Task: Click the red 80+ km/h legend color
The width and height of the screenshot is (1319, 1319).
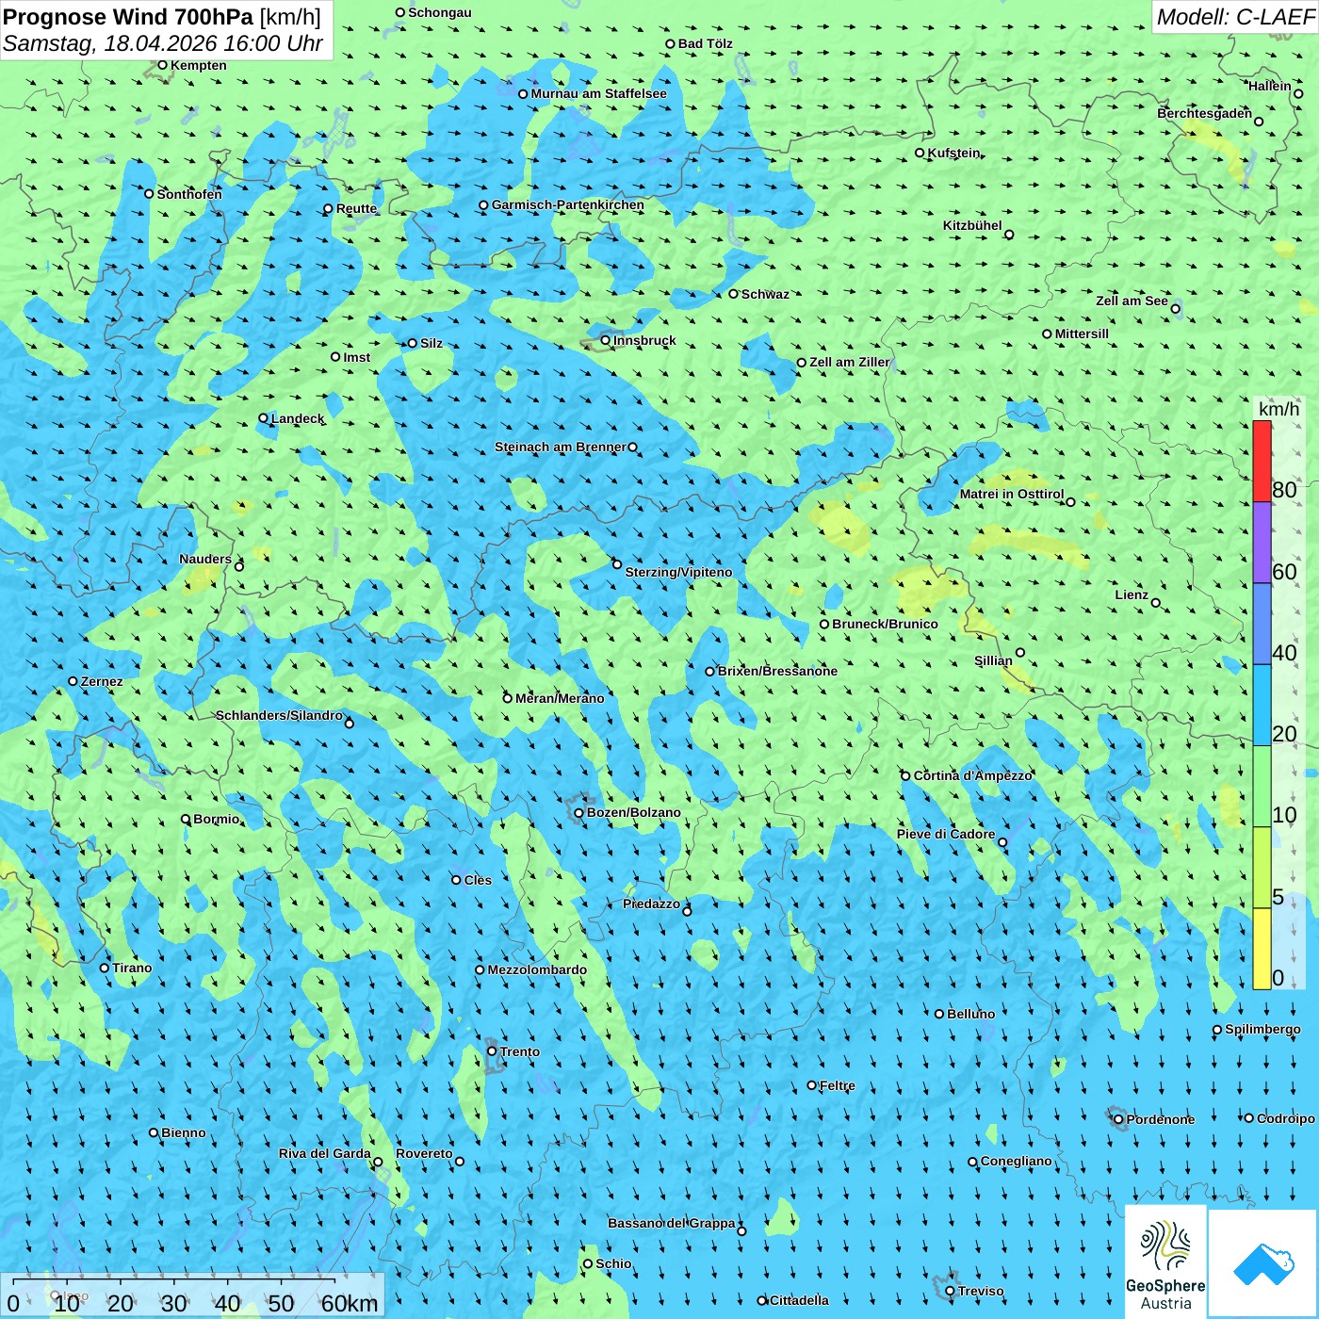Action: [1262, 462]
